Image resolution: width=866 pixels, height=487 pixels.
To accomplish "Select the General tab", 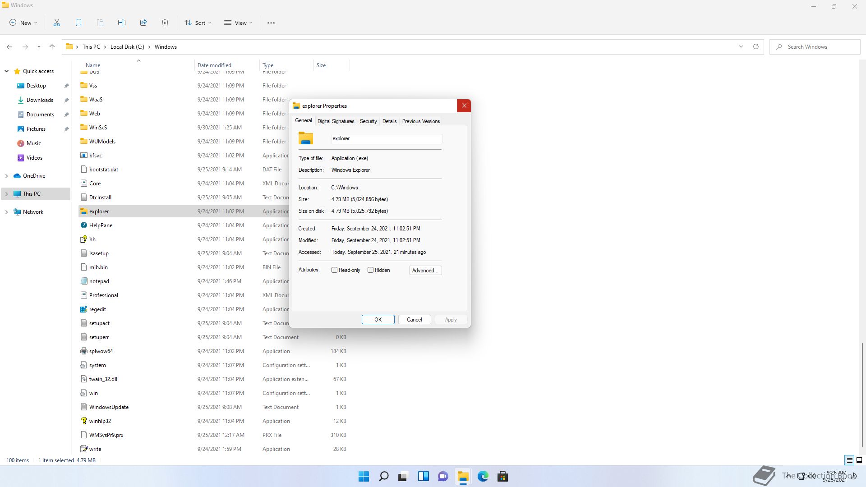I will [x=303, y=121].
